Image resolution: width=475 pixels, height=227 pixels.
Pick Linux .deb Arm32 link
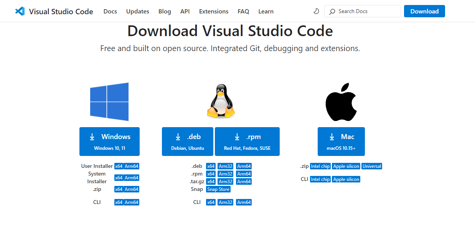[x=226, y=166]
